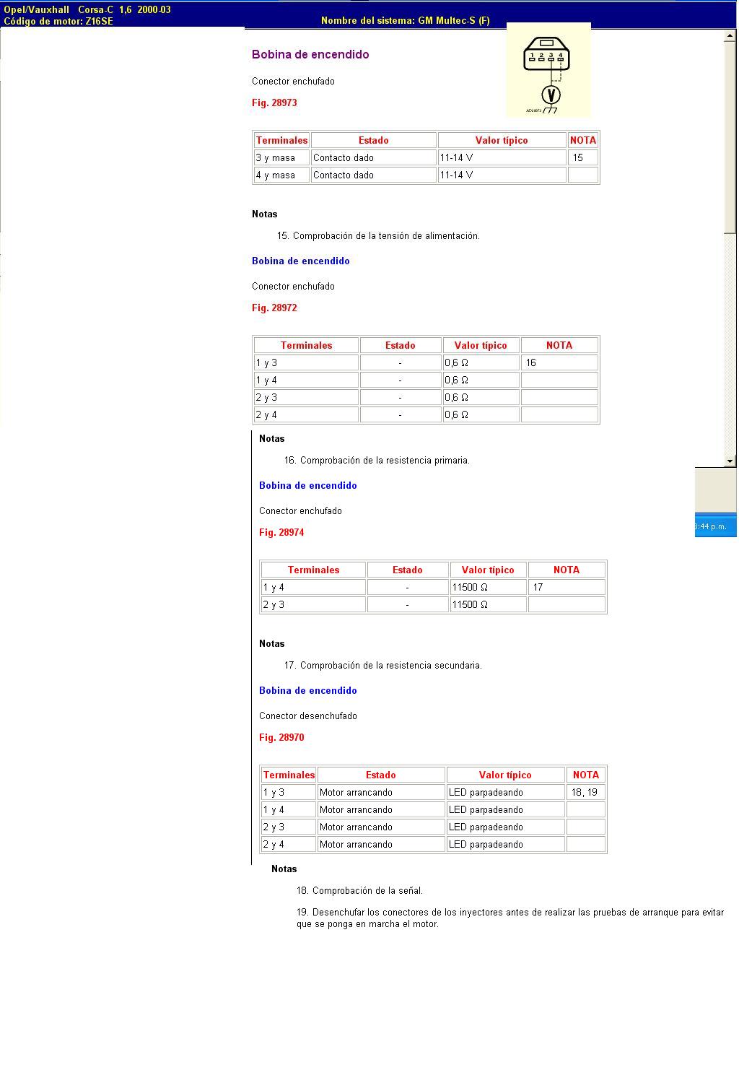
Task: Click the purple Bobina de encendido heading
Action: (310, 55)
